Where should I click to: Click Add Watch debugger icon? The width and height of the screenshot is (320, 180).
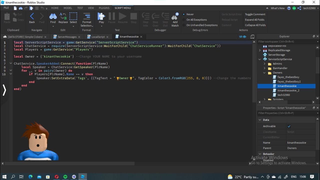[175, 16]
